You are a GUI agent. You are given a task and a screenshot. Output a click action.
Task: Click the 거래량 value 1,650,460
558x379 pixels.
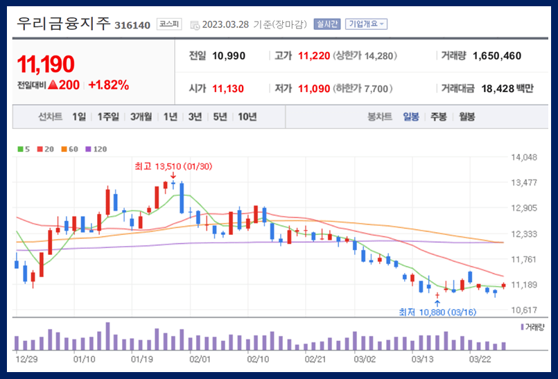click(497, 56)
